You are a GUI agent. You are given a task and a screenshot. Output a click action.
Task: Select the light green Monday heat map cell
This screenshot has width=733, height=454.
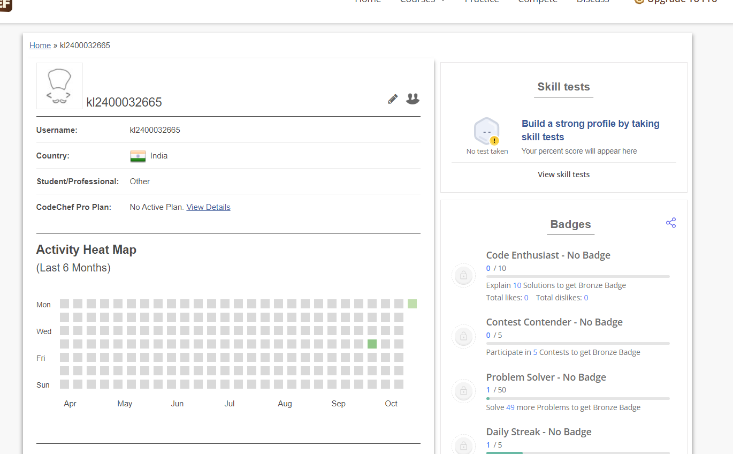pos(412,304)
